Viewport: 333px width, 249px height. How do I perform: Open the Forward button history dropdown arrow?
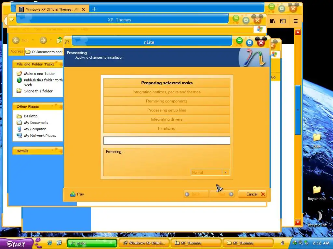point(51,40)
